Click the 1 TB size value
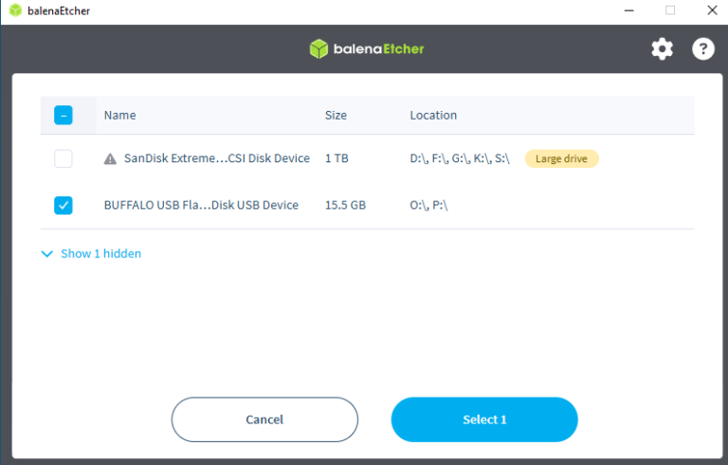728x465 pixels. point(337,158)
